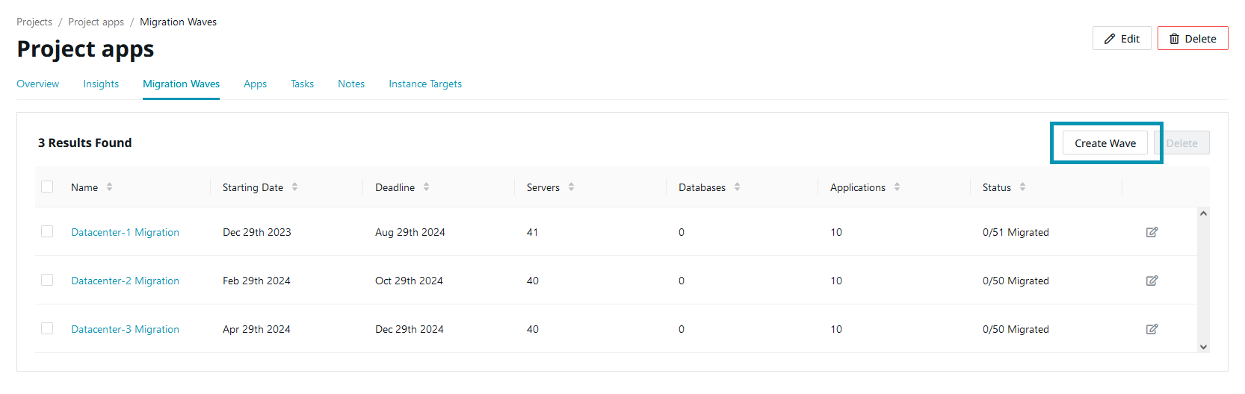The width and height of the screenshot is (1245, 394).
Task: Click edit icon for Datacenter-3 Migration row
Action: click(1152, 329)
